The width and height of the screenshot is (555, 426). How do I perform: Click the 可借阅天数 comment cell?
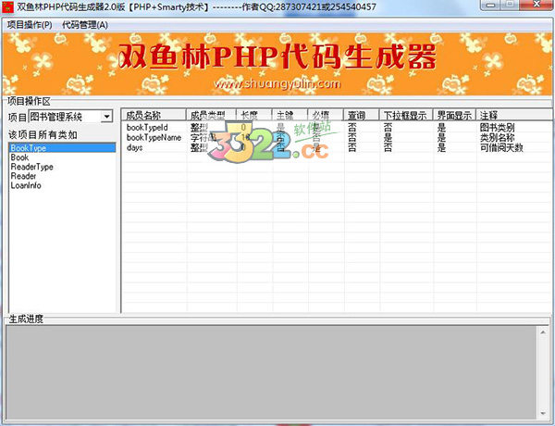coord(501,147)
